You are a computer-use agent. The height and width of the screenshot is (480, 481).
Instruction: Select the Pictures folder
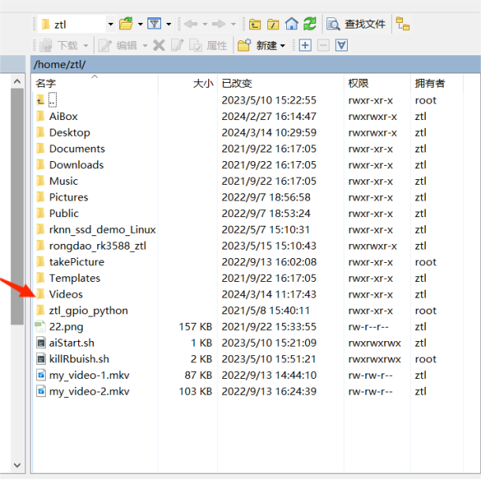(x=69, y=197)
